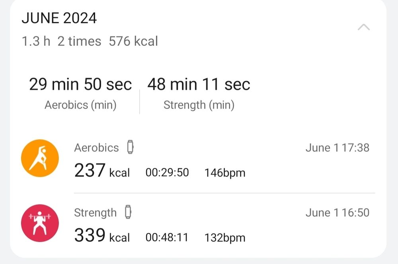398x264 pixels.
Task: Click the 576 kcal monthly summary
Action: [133, 41]
